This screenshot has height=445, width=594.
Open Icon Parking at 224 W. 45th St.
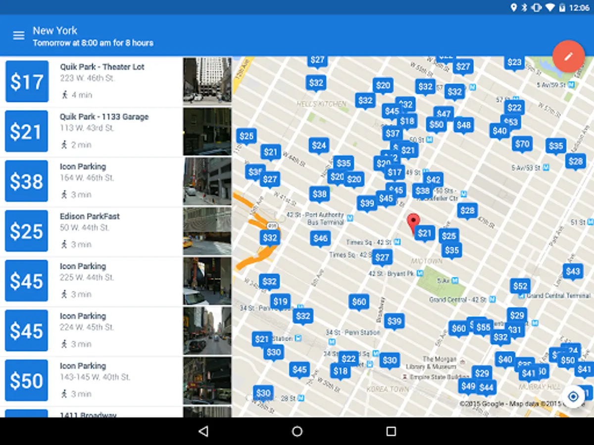tap(116, 331)
